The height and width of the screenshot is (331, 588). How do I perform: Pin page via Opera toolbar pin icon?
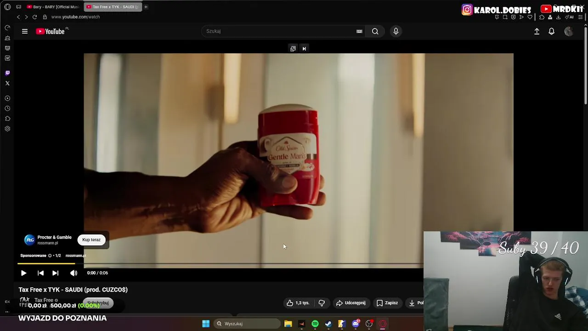(x=497, y=17)
